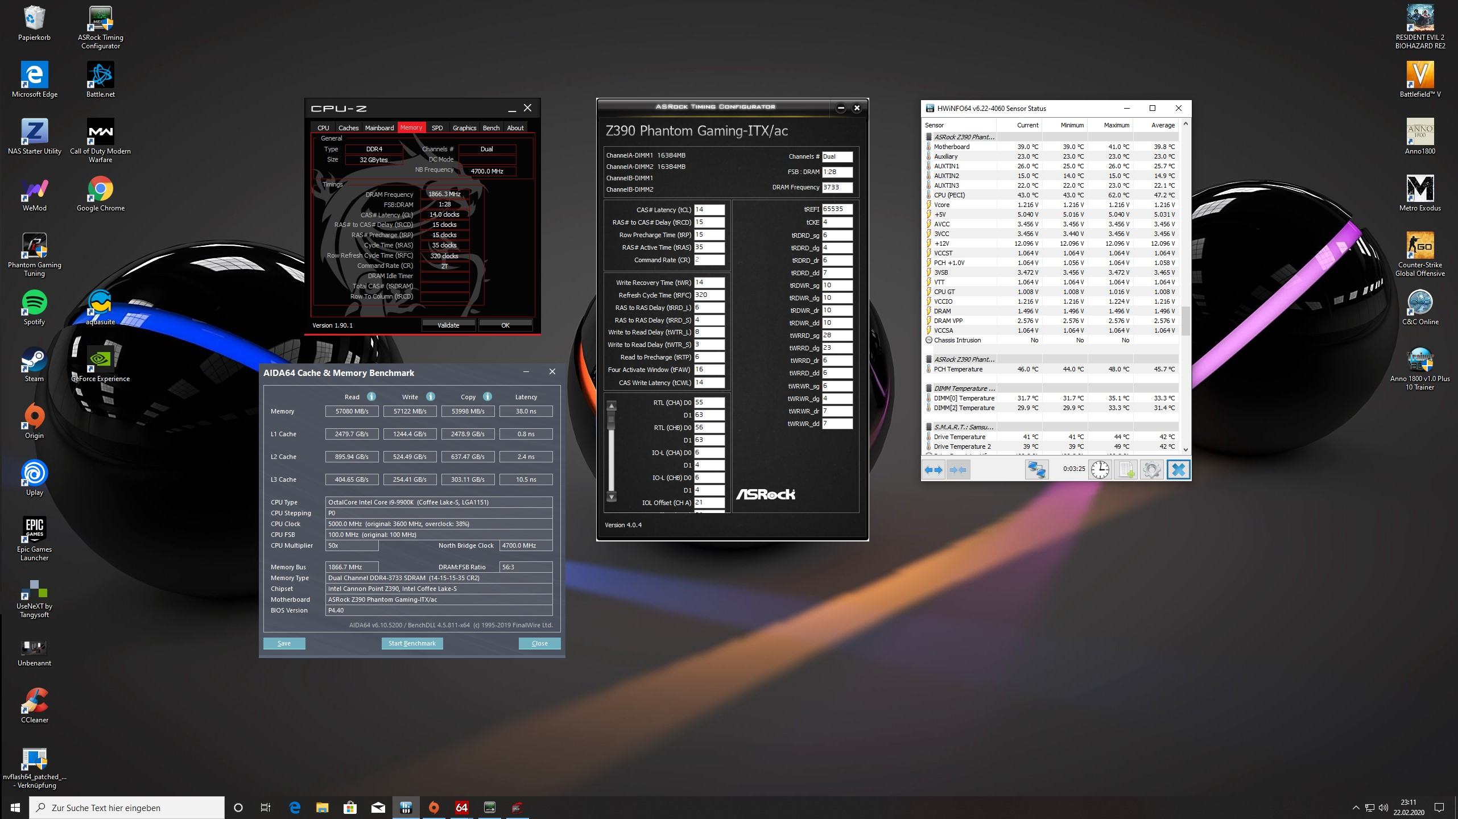Click the blue X button in HWiNFO toolbar
The image size is (1458, 819).
(x=1178, y=470)
